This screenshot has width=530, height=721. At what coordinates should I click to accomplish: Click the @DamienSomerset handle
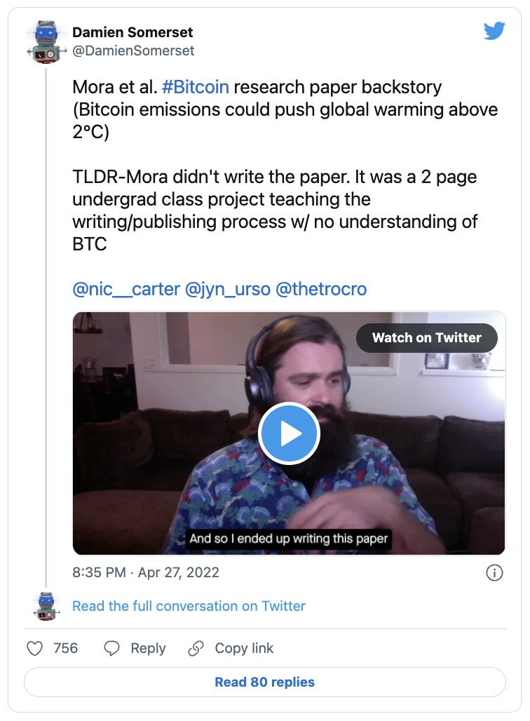pos(133,50)
